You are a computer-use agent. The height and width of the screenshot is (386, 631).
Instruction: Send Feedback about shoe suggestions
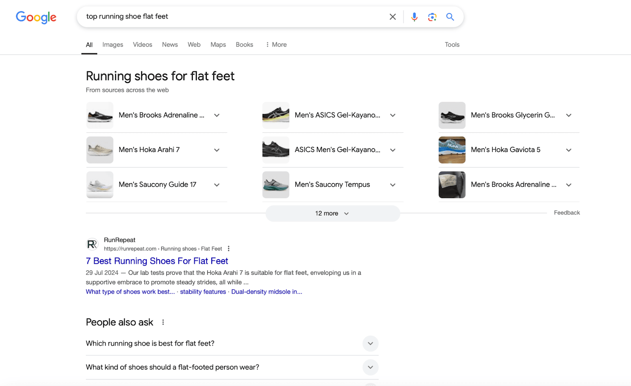tap(567, 212)
